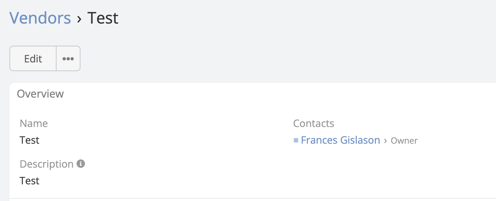This screenshot has height=201, width=496.
Task: Select the Description value Test
Action: point(30,181)
